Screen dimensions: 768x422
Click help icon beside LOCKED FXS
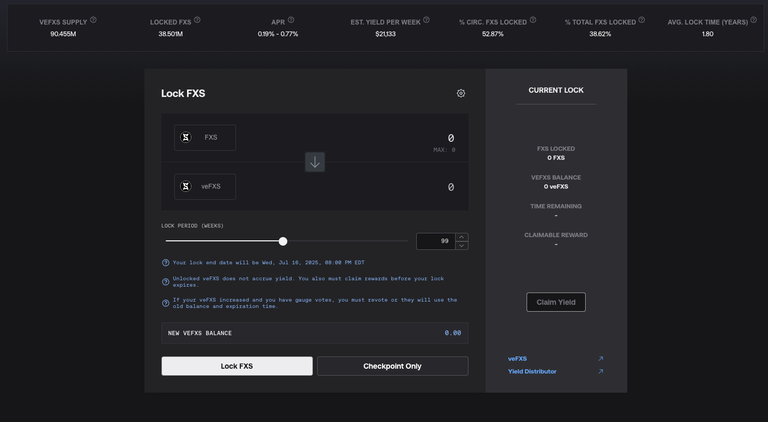pos(197,20)
